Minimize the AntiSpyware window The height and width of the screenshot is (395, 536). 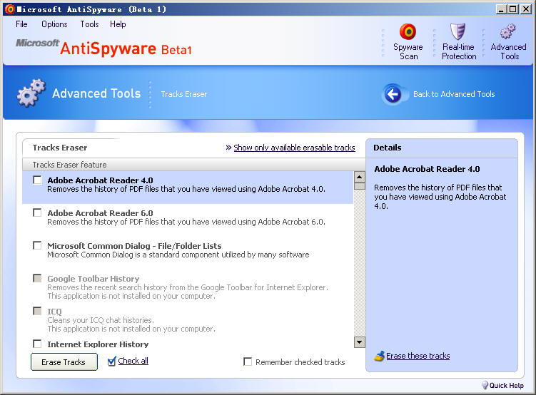(x=501, y=9)
